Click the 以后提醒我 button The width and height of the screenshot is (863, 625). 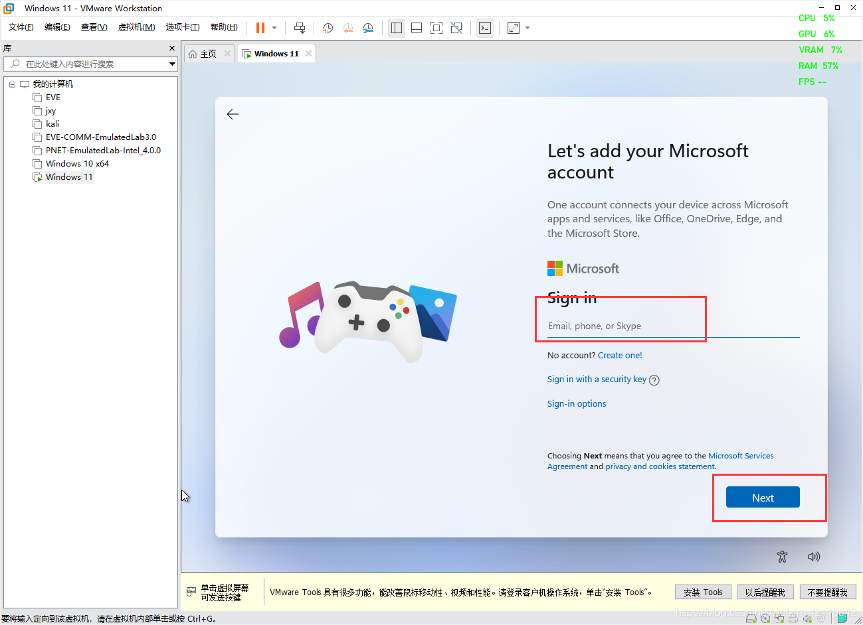point(765,592)
